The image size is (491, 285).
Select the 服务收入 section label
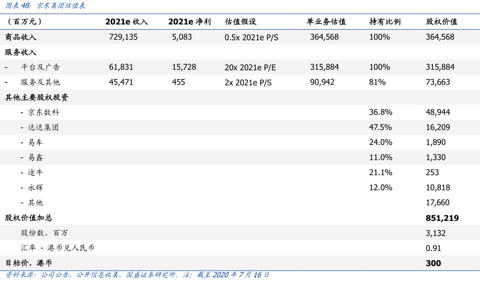tap(21, 52)
